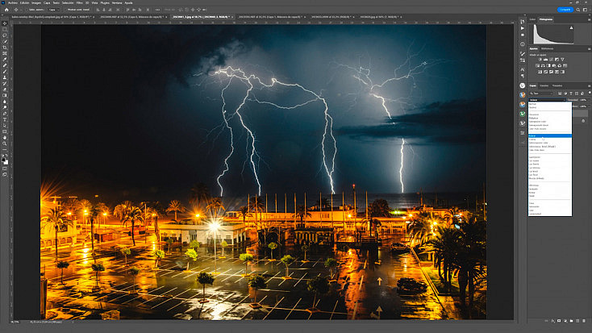Click the histogram graph display
Screen dimensions: 592x333
553,35
